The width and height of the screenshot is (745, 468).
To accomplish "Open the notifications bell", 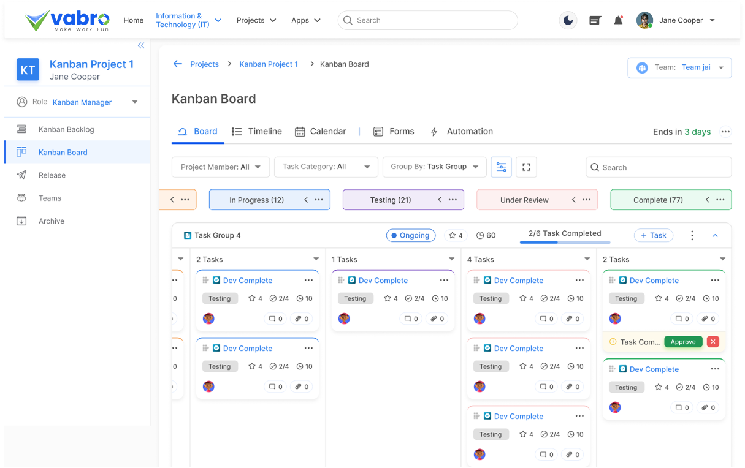I will pyautogui.click(x=618, y=20).
